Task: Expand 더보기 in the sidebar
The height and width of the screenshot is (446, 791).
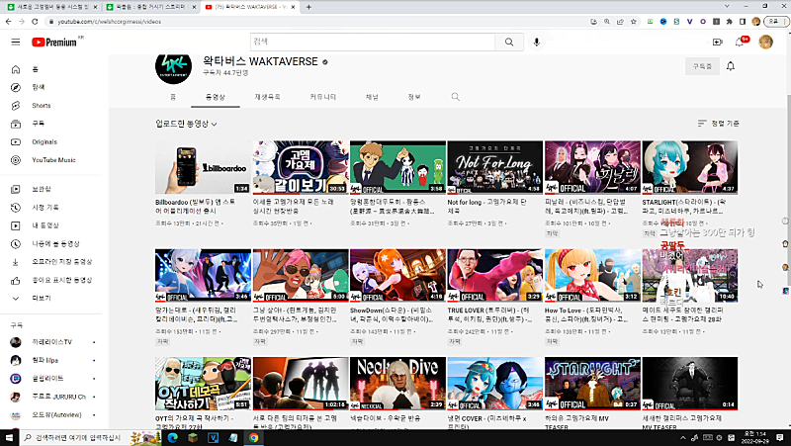Action: coord(42,298)
